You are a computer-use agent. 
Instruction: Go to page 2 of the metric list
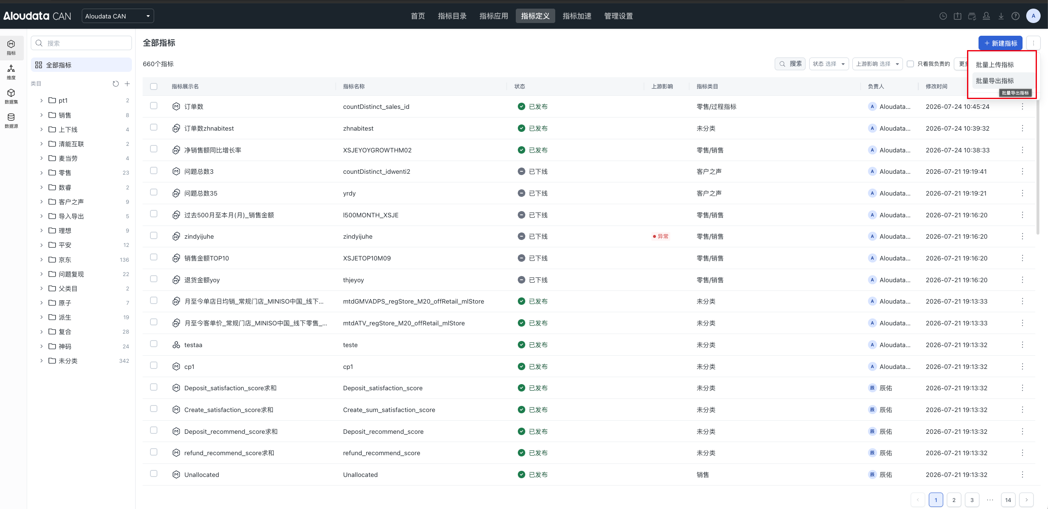point(954,500)
